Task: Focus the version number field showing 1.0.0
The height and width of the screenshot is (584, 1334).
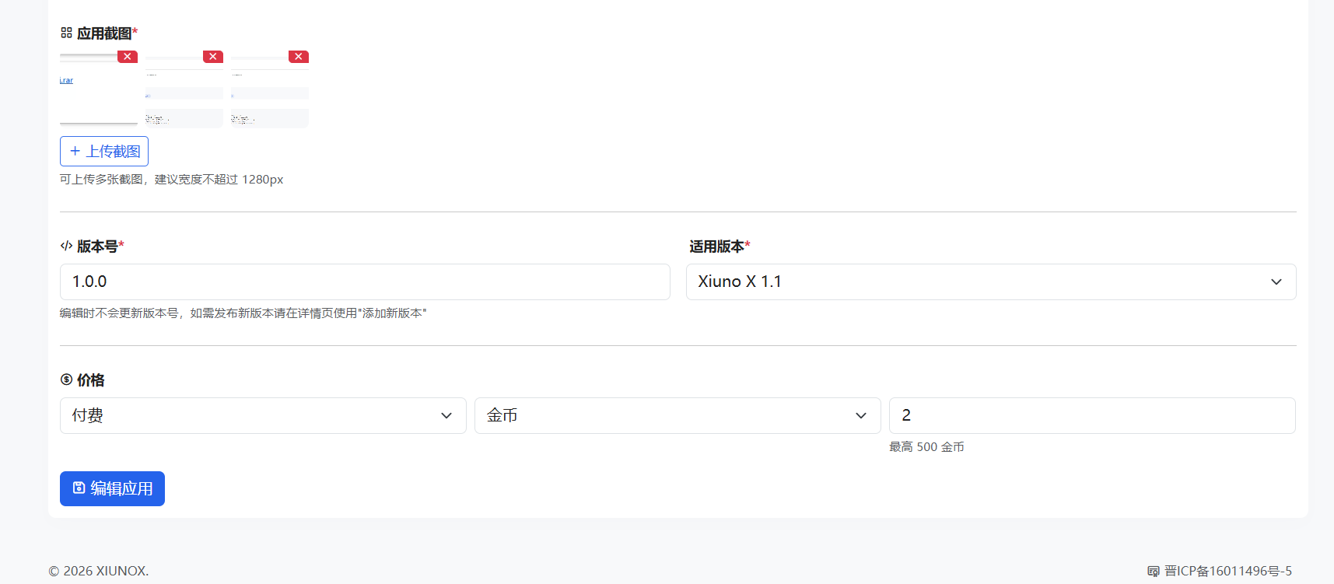Action: [365, 282]
